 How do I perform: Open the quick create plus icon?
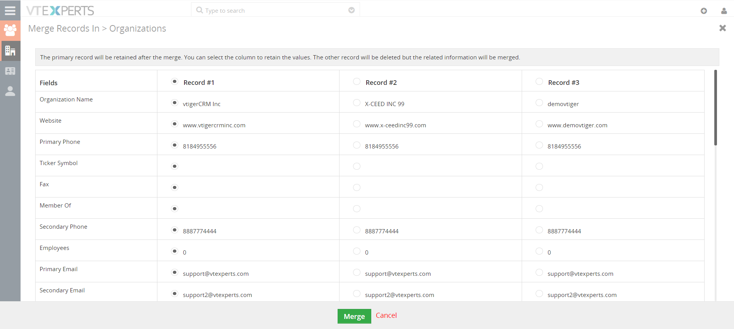coord(704,11)
